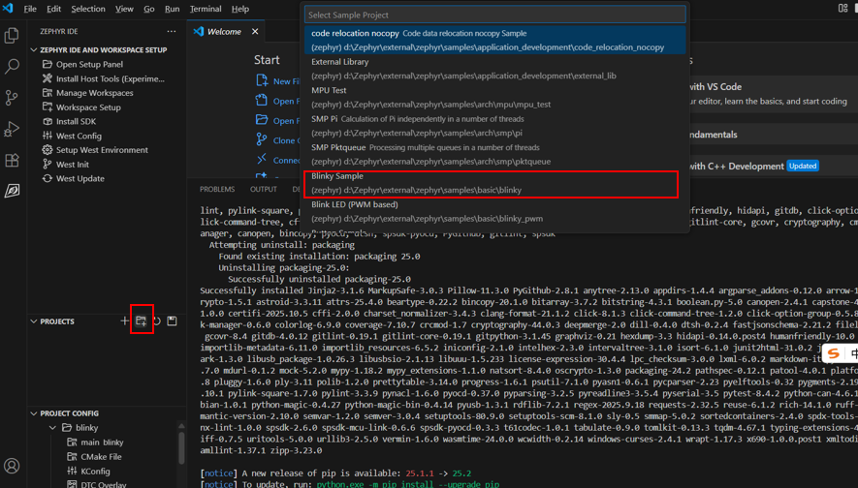
Task: Collapse Zephyr IDE and Workspace Setup section
Action: (34, 49)
